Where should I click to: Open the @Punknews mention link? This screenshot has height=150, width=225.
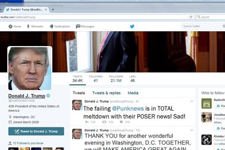coord(128,108)
